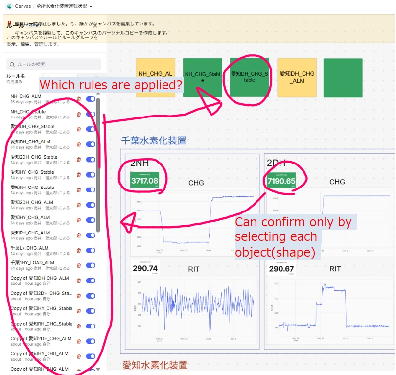Delete the 愛知2DH_CHG_ALM rule via trash icon
Screen dimensions: 396x375
point(79,205)
